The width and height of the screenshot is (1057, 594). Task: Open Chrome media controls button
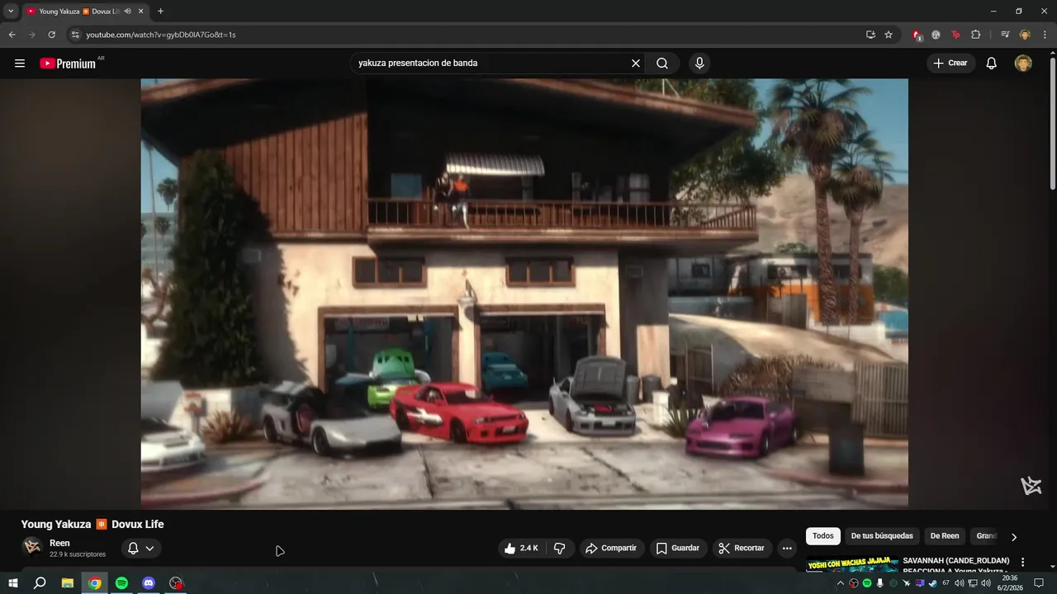coord(1005,35)
